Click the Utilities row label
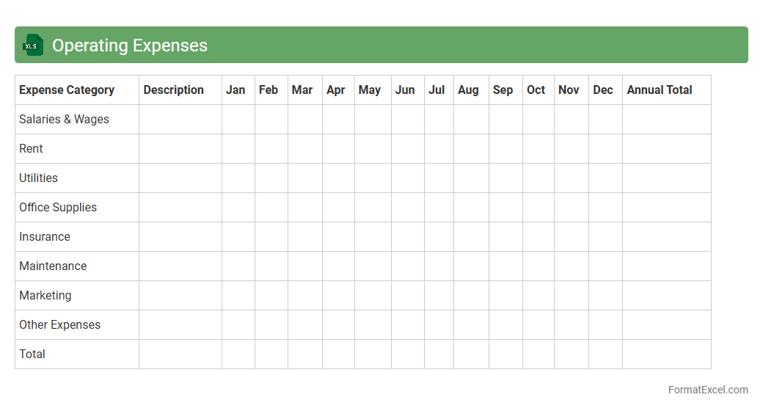Viewport: 763px width, 411px height. pos(38,178)
